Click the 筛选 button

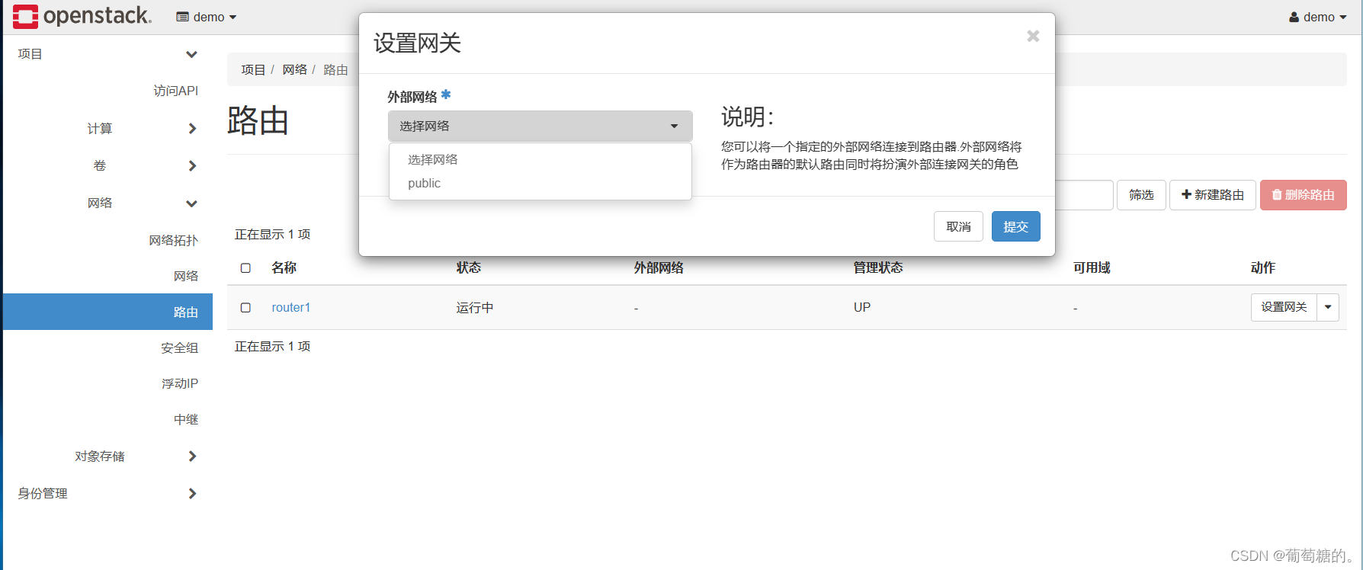click(1141, 195)
